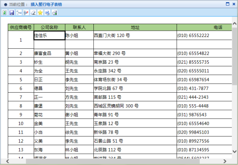This screenshot has width=238, height=165.
Task: Select the phone cell (010) 65552222
Action: (204, 36)
